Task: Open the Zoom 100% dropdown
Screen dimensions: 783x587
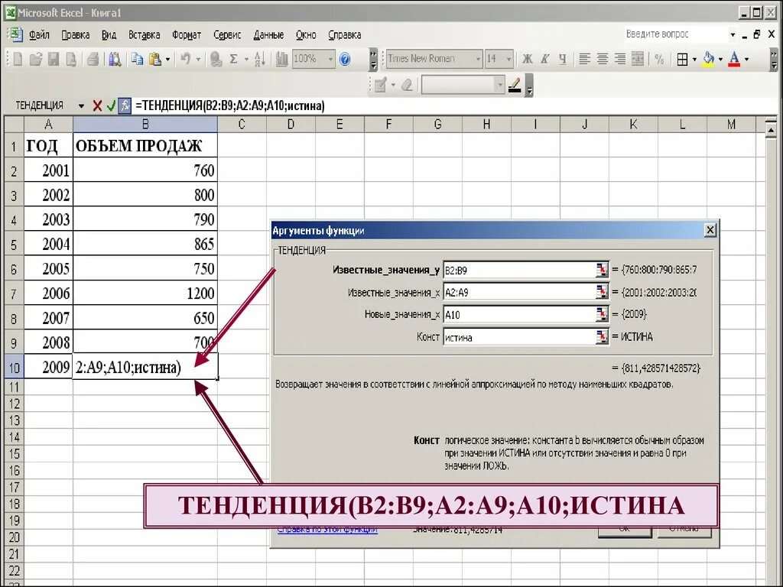Action: click(x=330, y=60)
